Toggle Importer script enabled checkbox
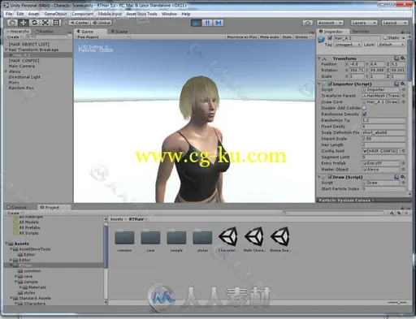The image size is (416, 319). click(330, 84)
